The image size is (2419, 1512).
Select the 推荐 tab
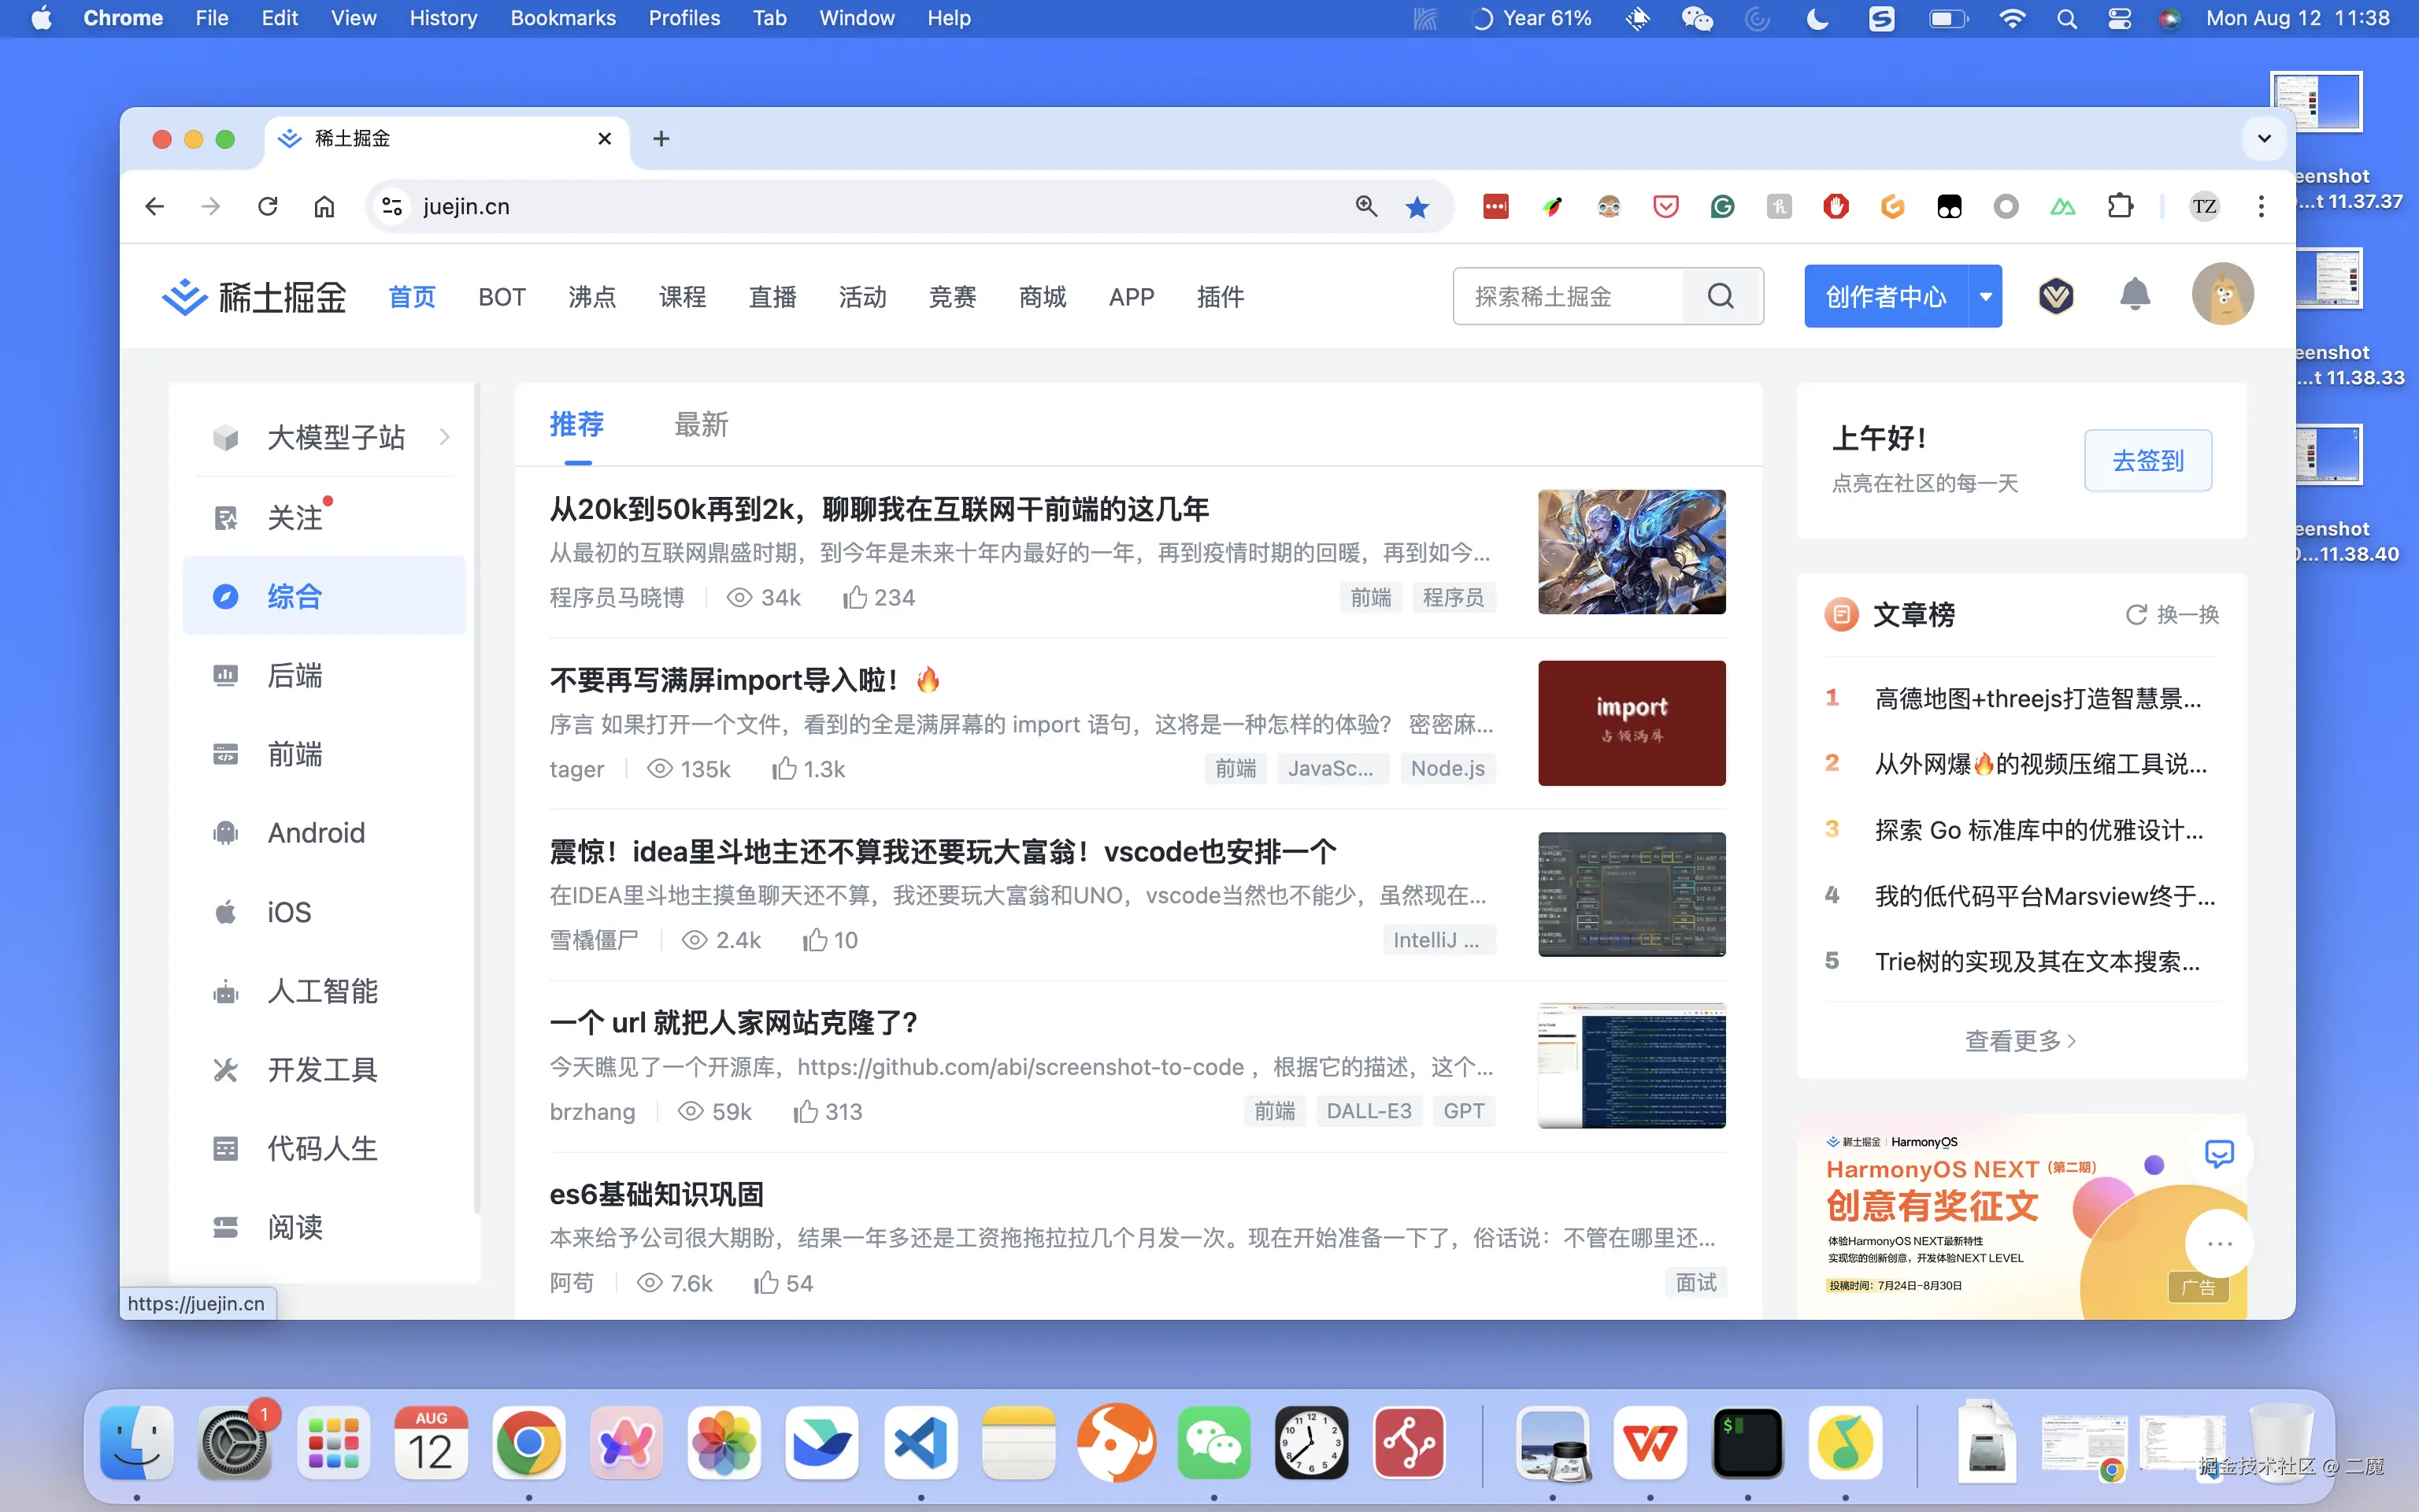576,424
